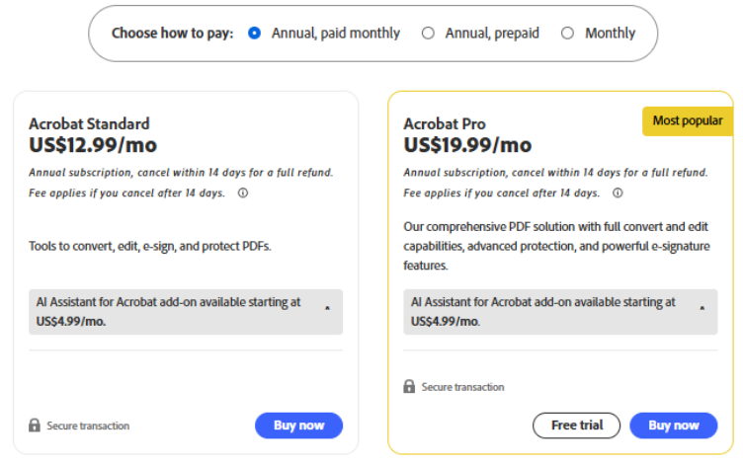Image resolution: width=743 pixels, height=464 pixels.
Task: Open the info icon under Acrobat Pro
Action: 618,193
